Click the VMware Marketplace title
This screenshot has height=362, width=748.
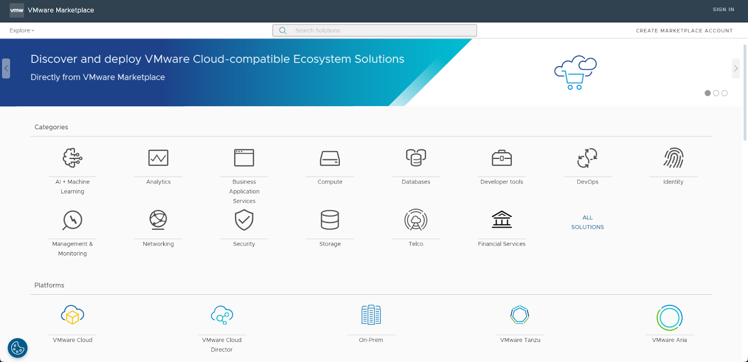[x=61, y=10]
